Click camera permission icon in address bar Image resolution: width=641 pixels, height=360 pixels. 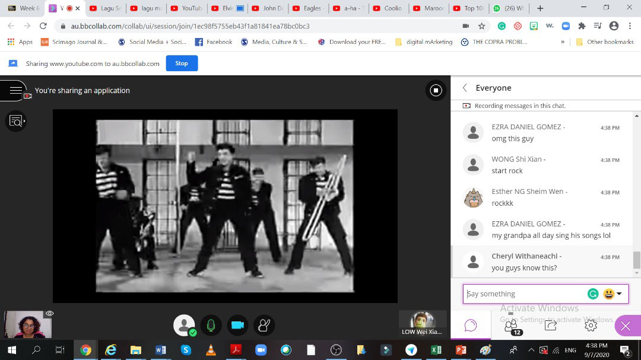tap(466, 26)
